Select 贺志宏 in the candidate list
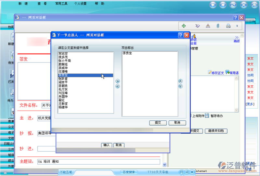260x176 pixels. point(85,54)
